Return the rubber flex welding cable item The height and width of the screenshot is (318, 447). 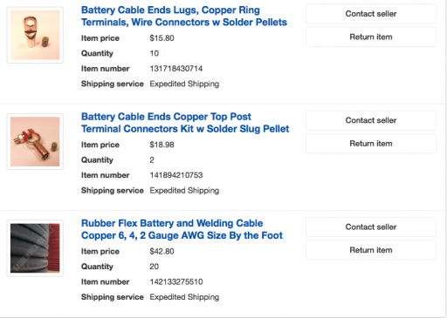(371, 250)
